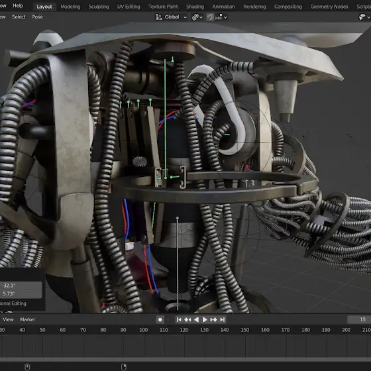Open the timeline Marker menu
371x371 pixels.
click(27, 319)
